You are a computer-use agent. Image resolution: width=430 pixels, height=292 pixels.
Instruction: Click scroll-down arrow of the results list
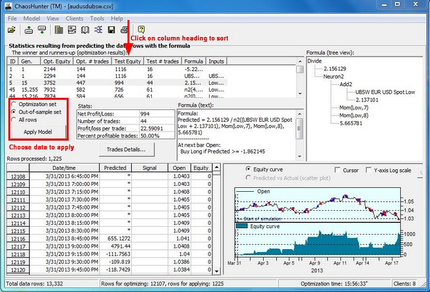300,94
